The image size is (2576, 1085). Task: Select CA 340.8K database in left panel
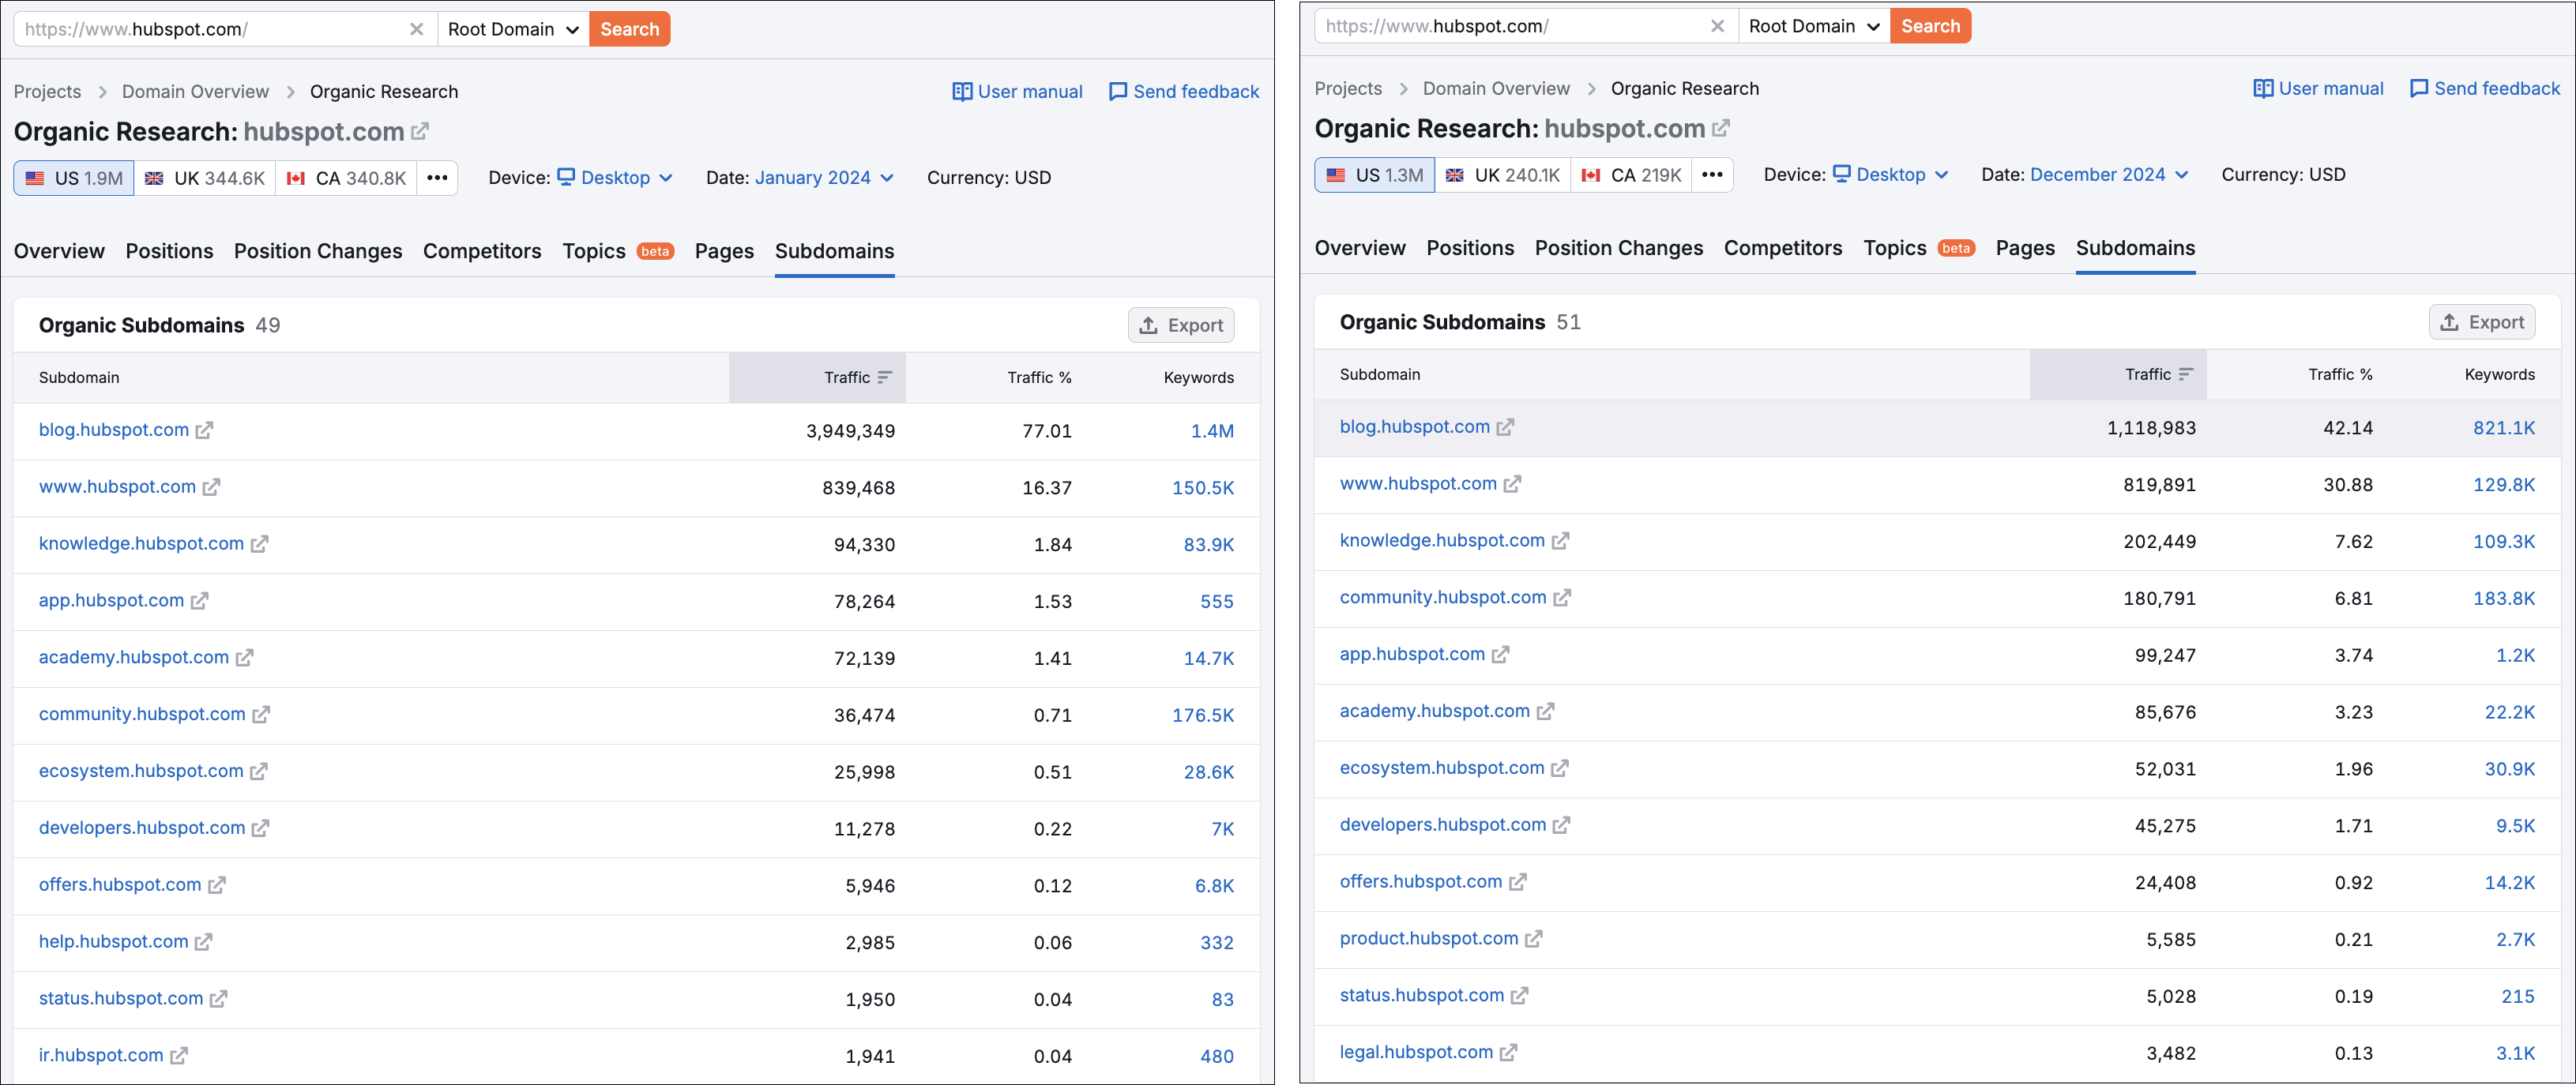pos(346,178)
